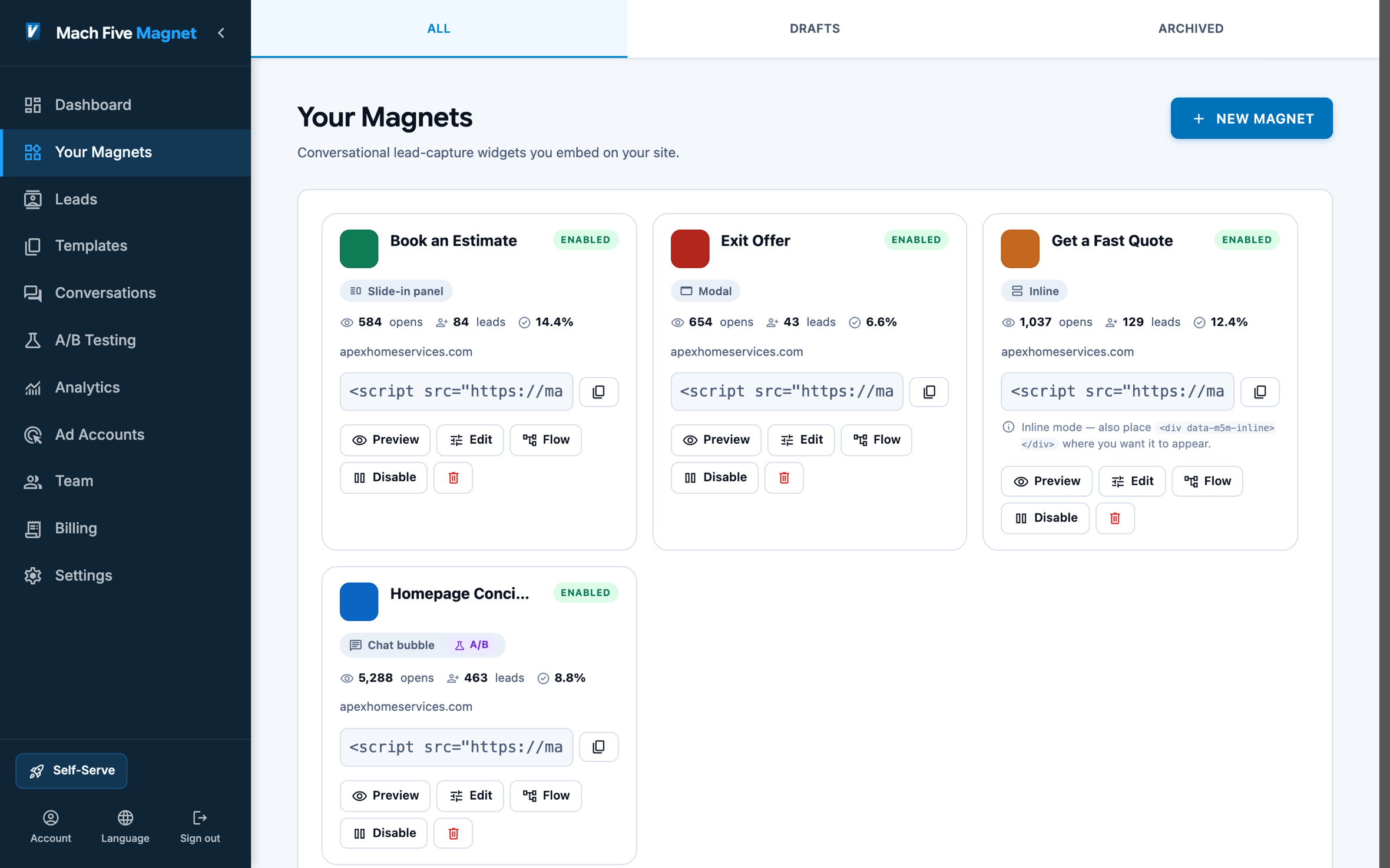This screenshot has height=868, width=1390.
Task: Click the blue swatch of Homepage Concierge
Action: coord(359,601)
